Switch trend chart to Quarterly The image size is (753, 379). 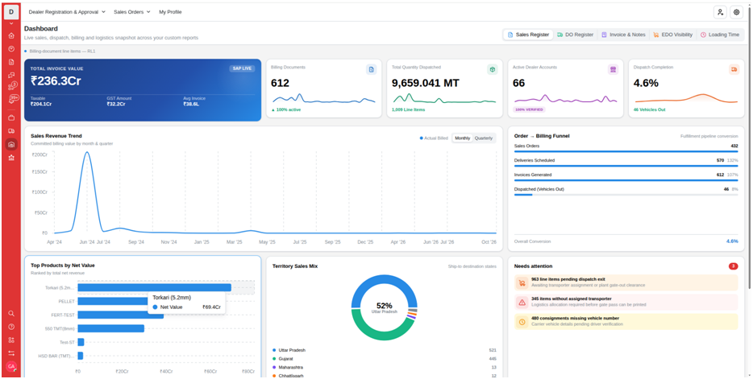(x=484, y=138)
